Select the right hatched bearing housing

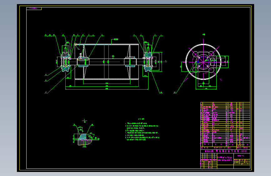pyautogui.click(x=148, y=62)
